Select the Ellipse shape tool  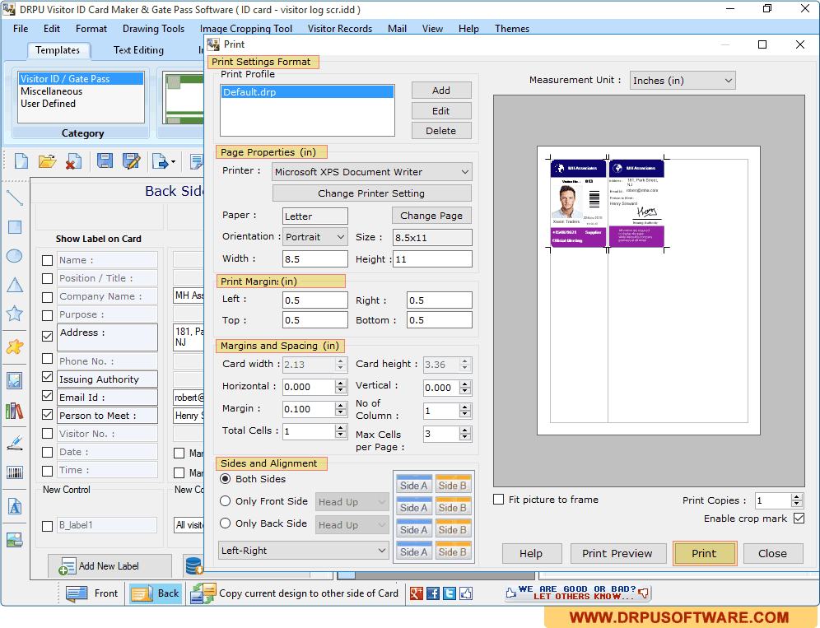[x=13, y=256]
